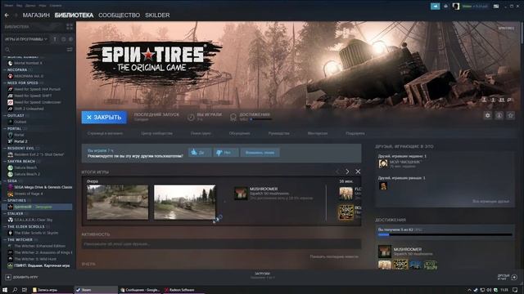Open the friend avatar under previously played
524x294 pixels.
click(383, 185)
